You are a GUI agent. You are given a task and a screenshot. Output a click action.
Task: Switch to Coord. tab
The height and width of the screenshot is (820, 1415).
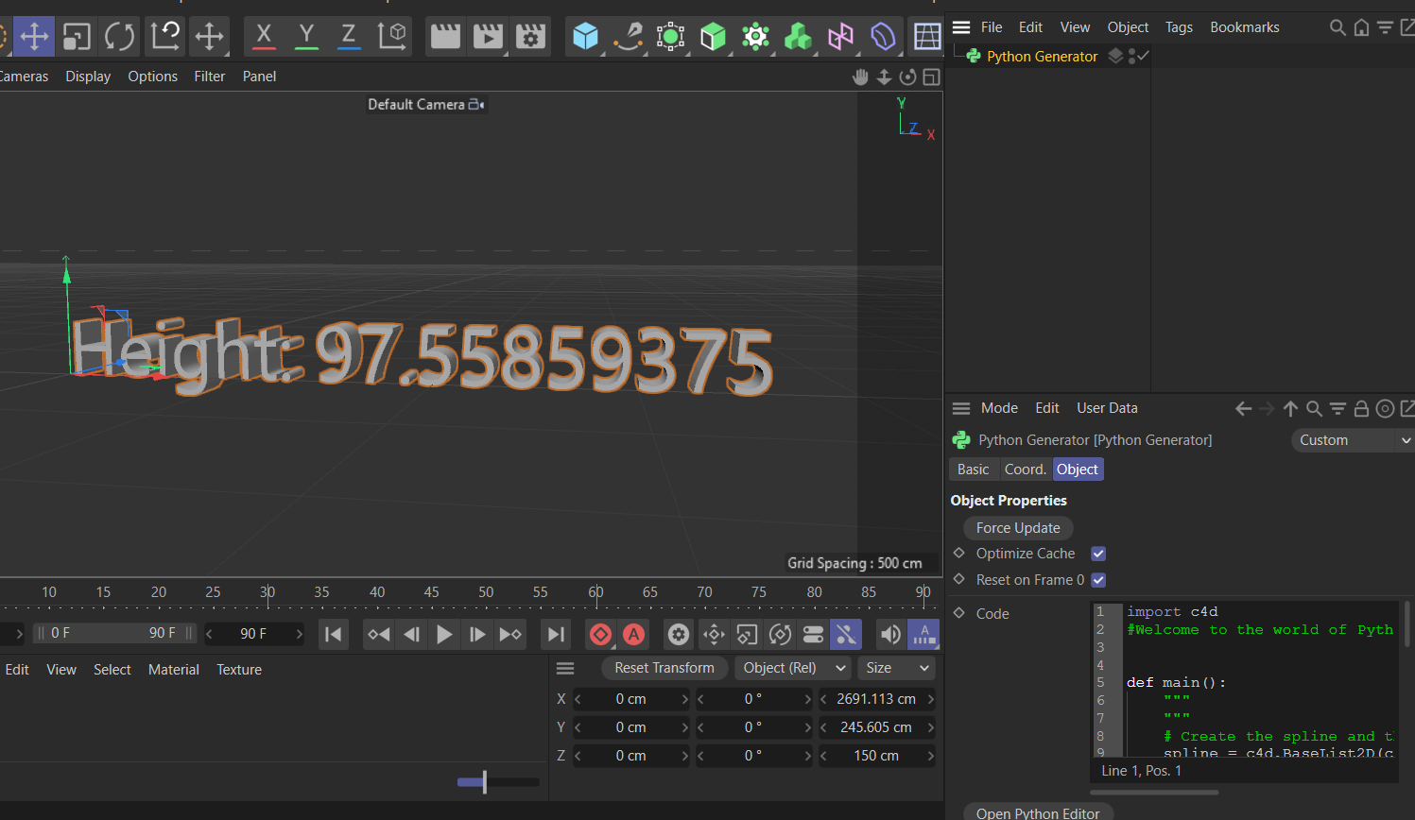[x=1025, y=470]
